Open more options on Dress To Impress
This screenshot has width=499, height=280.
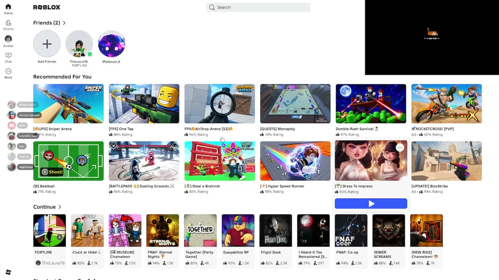tap(400, 148)
